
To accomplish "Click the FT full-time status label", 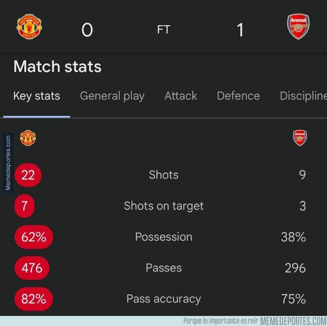I will 163,29.
